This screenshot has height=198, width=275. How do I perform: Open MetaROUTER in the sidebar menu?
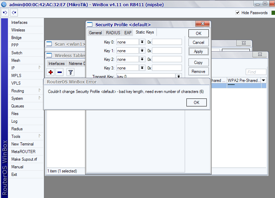(x=26, y=151)
